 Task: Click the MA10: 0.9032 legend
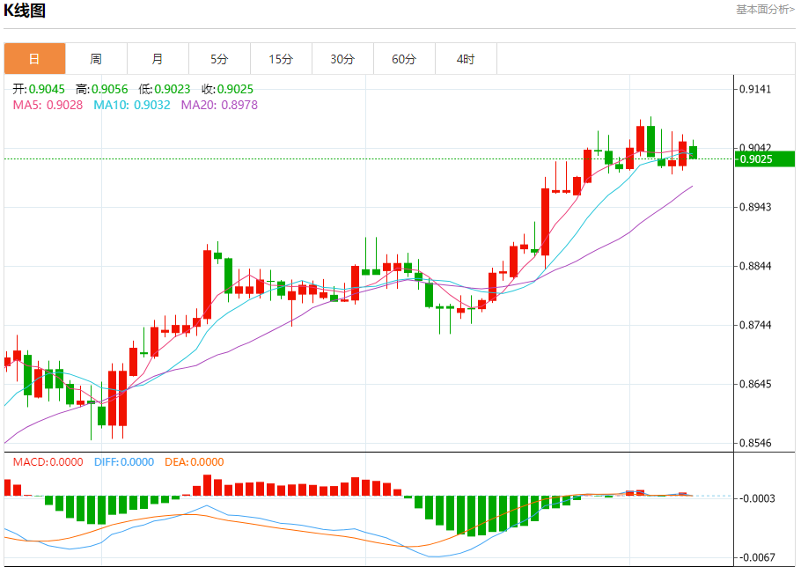pos(132,105)
